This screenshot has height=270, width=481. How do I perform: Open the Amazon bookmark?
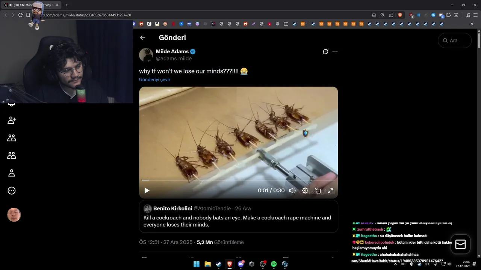click(157, 24)
